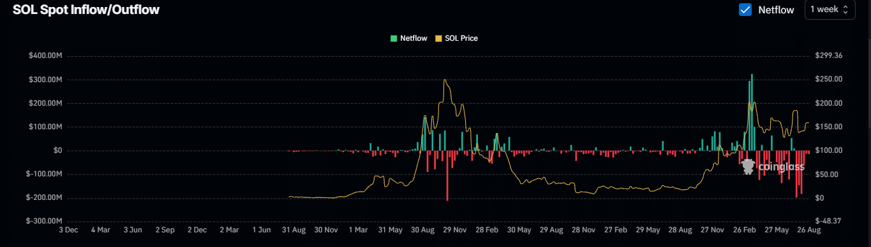
Task: Click the $-100.00M left axis label
Action: click(x=44, y=174)
